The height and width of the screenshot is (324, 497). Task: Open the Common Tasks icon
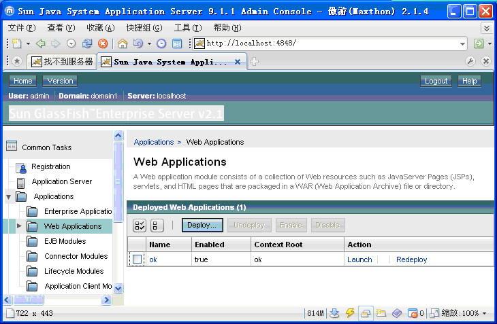pos(12,147)
